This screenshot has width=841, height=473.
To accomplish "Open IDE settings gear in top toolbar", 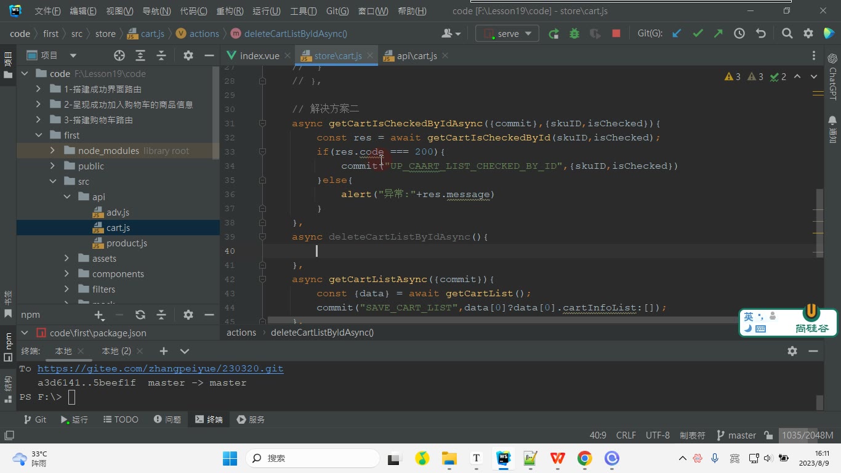I will (x=808, y=34).
